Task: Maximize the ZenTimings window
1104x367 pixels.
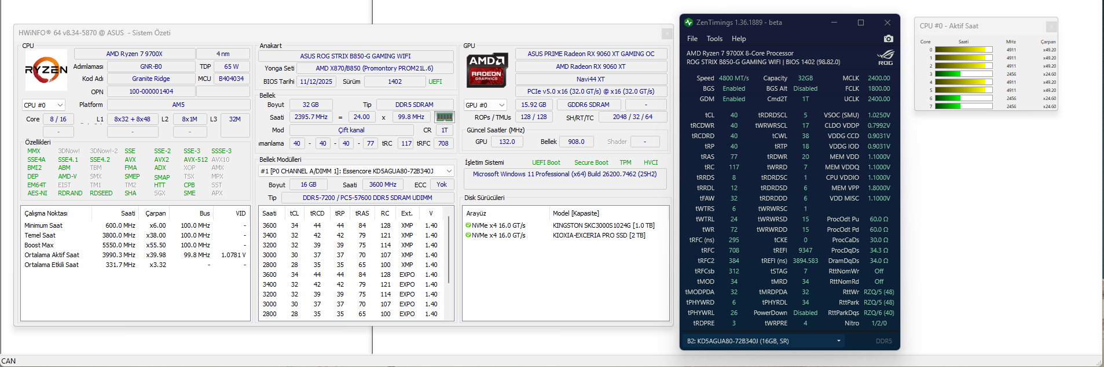Action: click(861, 23)
